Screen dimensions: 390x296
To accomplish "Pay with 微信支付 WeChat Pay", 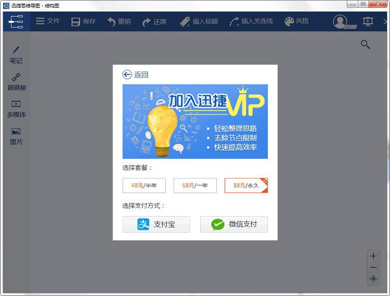I will pyautogui.click(x=234, y=224).
